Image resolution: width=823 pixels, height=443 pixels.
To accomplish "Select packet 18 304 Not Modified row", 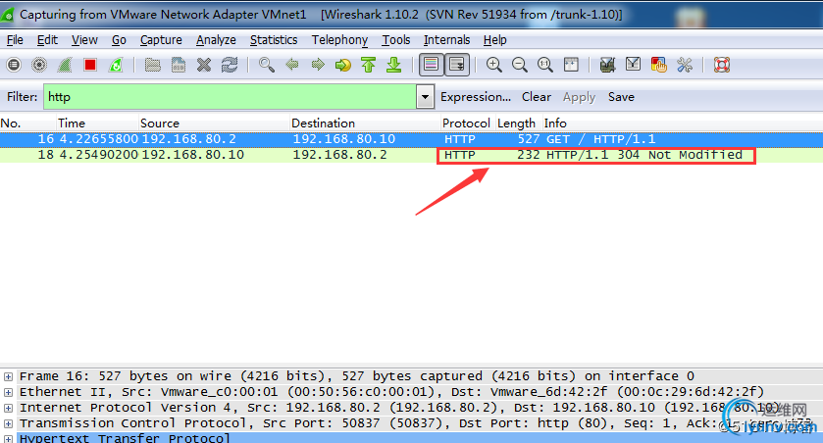I will [412, 155].
